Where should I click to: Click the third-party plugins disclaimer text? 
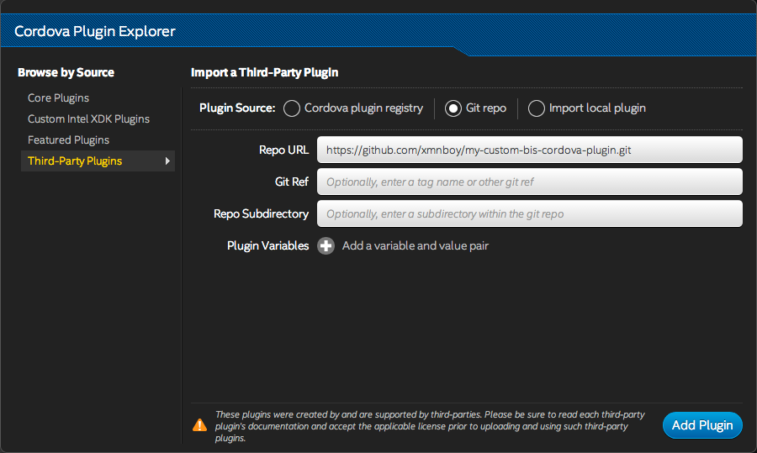click(432, 426)
